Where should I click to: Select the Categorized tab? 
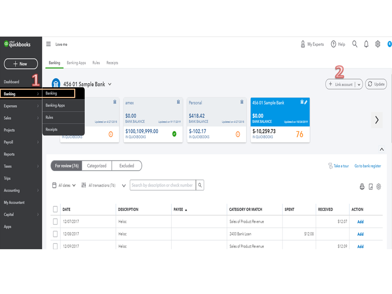click(x=97, y=166)
